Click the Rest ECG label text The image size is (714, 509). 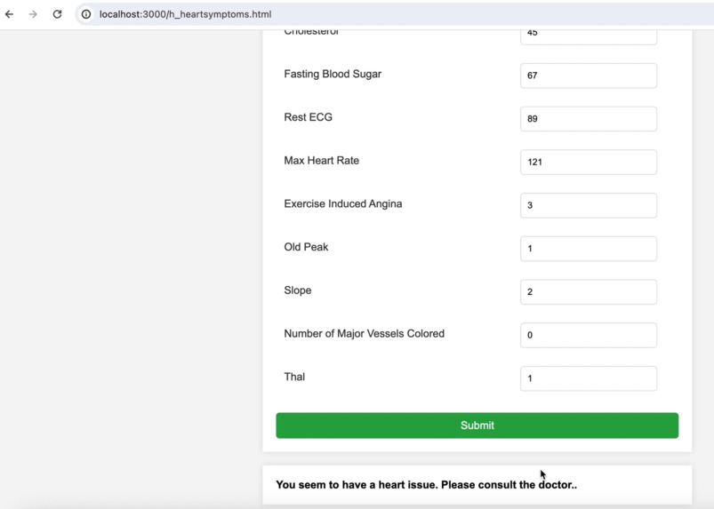[x=308, y=117]
